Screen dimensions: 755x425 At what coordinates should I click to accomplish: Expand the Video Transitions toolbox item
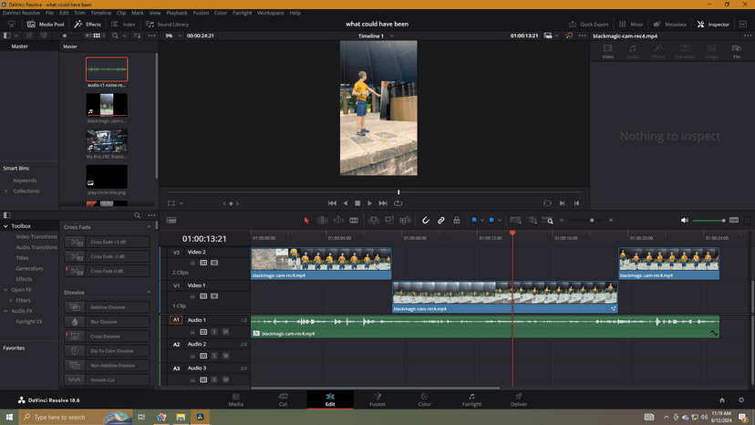point(36,236)
